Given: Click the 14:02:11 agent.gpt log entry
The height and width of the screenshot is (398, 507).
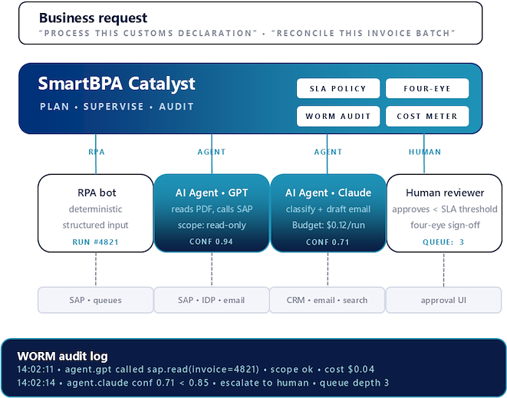Looking at the screenshot, I should [196, 369].
